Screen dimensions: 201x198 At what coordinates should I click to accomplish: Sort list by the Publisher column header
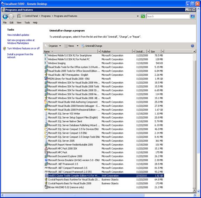click(116, 52)
